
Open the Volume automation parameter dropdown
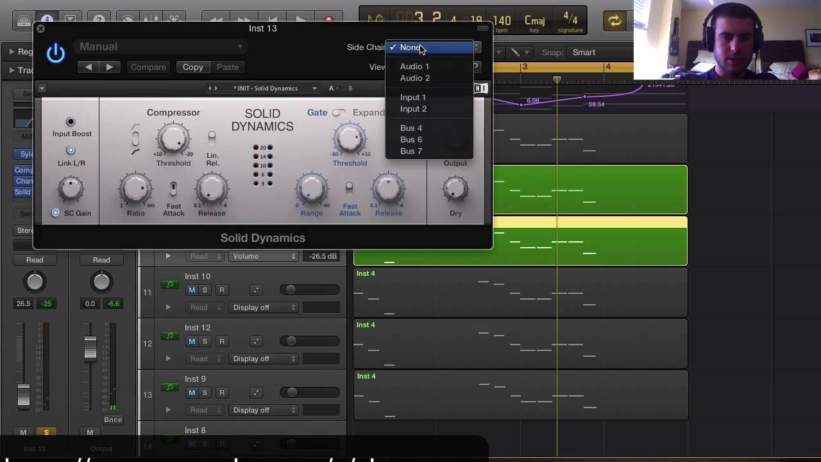(x=264, y=256)
